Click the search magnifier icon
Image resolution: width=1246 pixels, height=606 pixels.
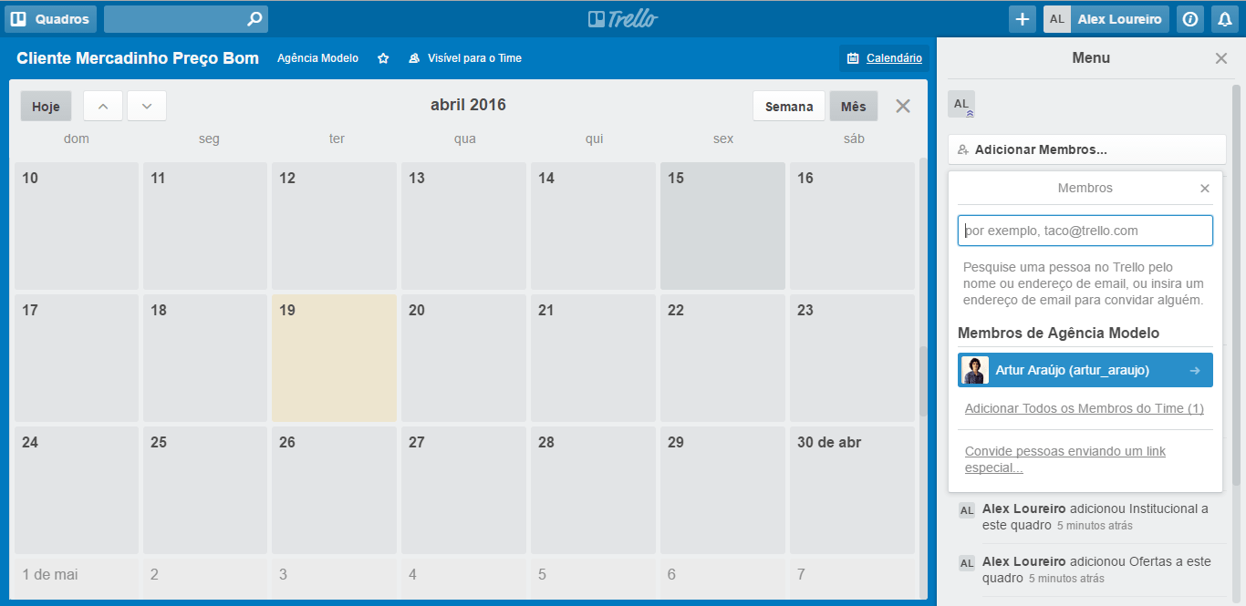pyautogui.click(x=255, y=19)
